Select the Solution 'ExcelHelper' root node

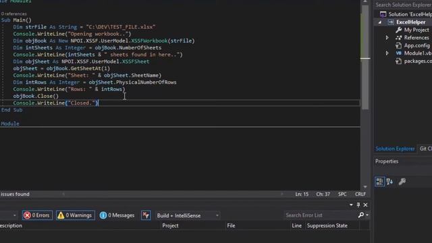[x=410, y=14]
